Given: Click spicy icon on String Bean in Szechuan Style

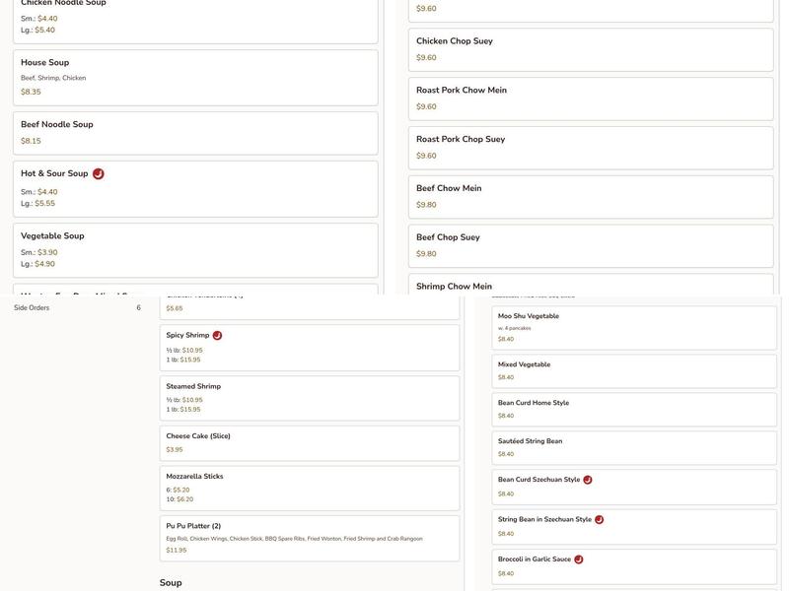Looking at the screenshot, I should point(599,519).
